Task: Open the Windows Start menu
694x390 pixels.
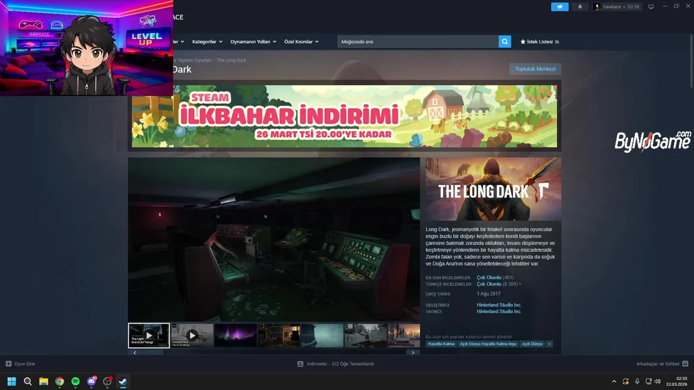Action: tap(11, 381)
